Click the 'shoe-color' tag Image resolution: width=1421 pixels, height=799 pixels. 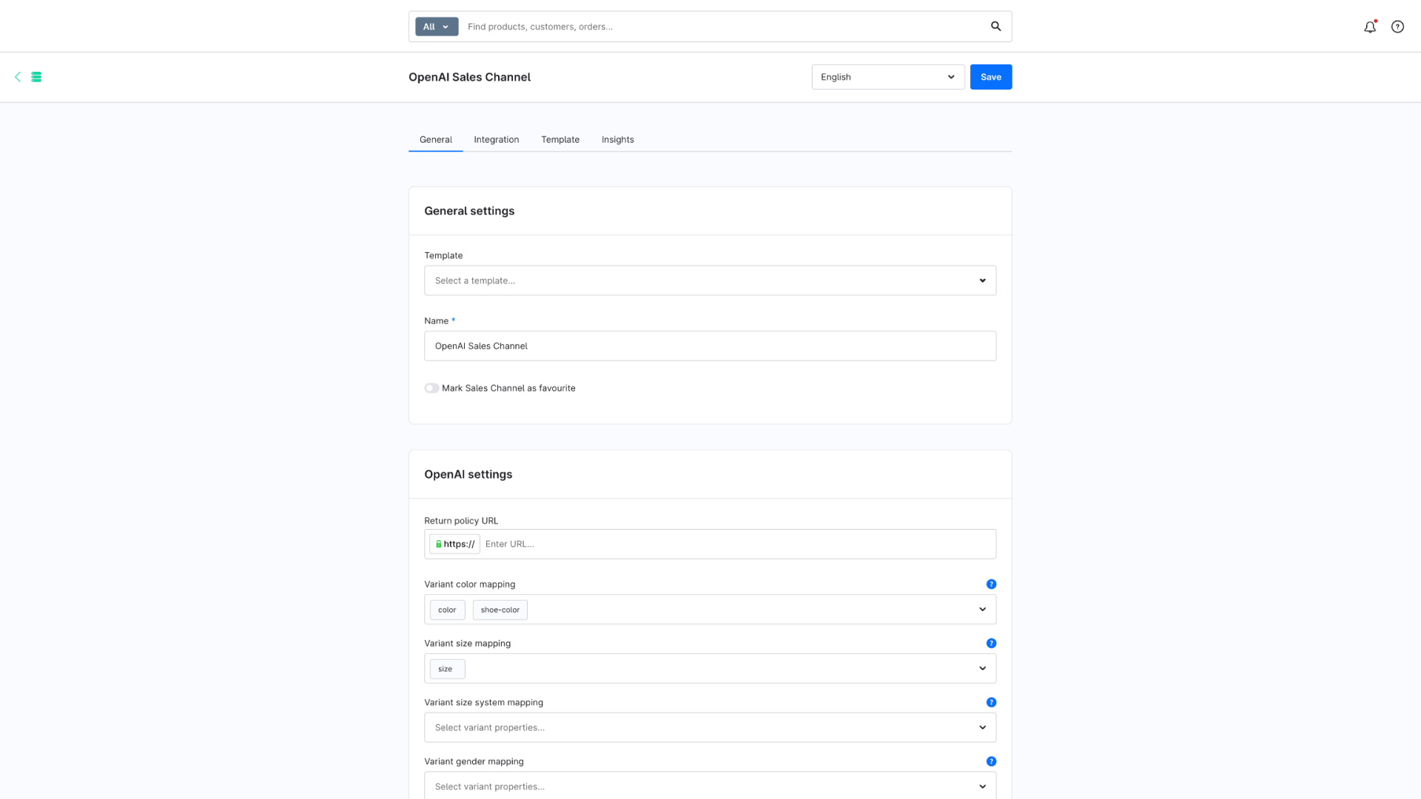(500, 610)
